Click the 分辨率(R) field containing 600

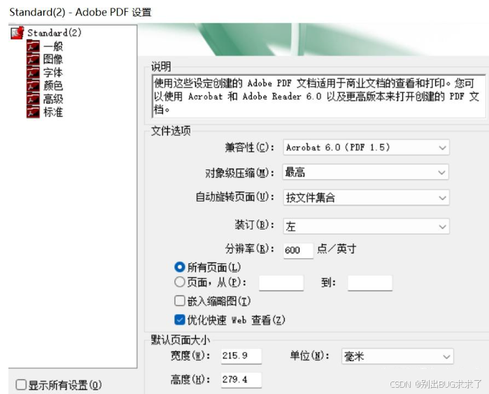click(298, 251)
